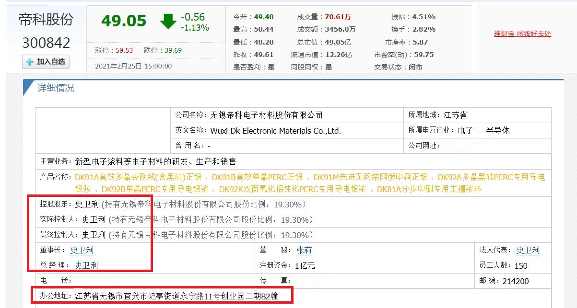Click chairman 史卫利 link
The height and width of the screenshot is (308, 577).
pos(82,250)
